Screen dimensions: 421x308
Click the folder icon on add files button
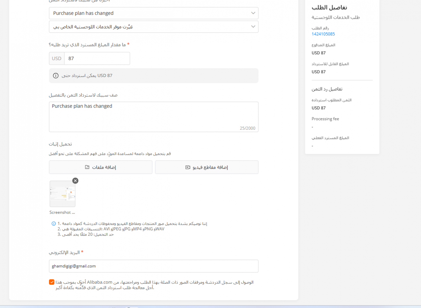pyautogui.click(x=87, y=167)
